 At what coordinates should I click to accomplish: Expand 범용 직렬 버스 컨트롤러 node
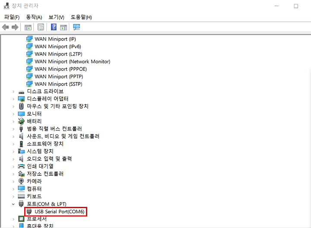coord(13,129)
